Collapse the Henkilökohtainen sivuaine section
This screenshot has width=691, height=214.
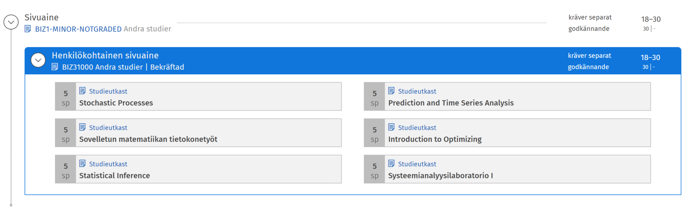pyautogui.click(x=38, y=60)
